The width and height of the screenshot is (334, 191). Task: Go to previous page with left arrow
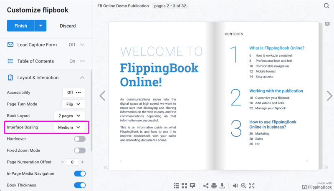(102, 96)
